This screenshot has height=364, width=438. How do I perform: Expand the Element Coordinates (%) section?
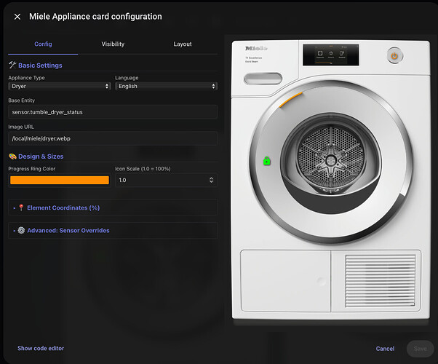tap(113, 207)
